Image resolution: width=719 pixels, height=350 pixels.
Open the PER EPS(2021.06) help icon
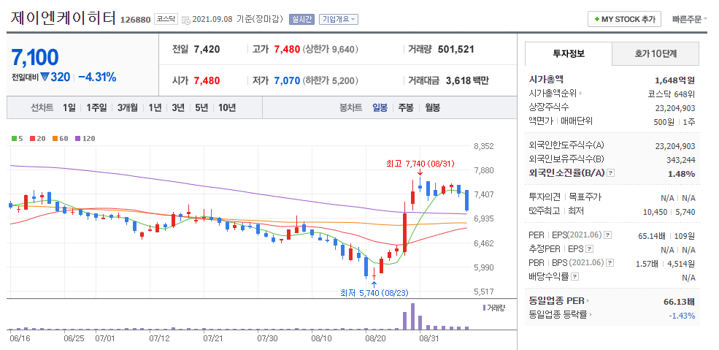607,235
